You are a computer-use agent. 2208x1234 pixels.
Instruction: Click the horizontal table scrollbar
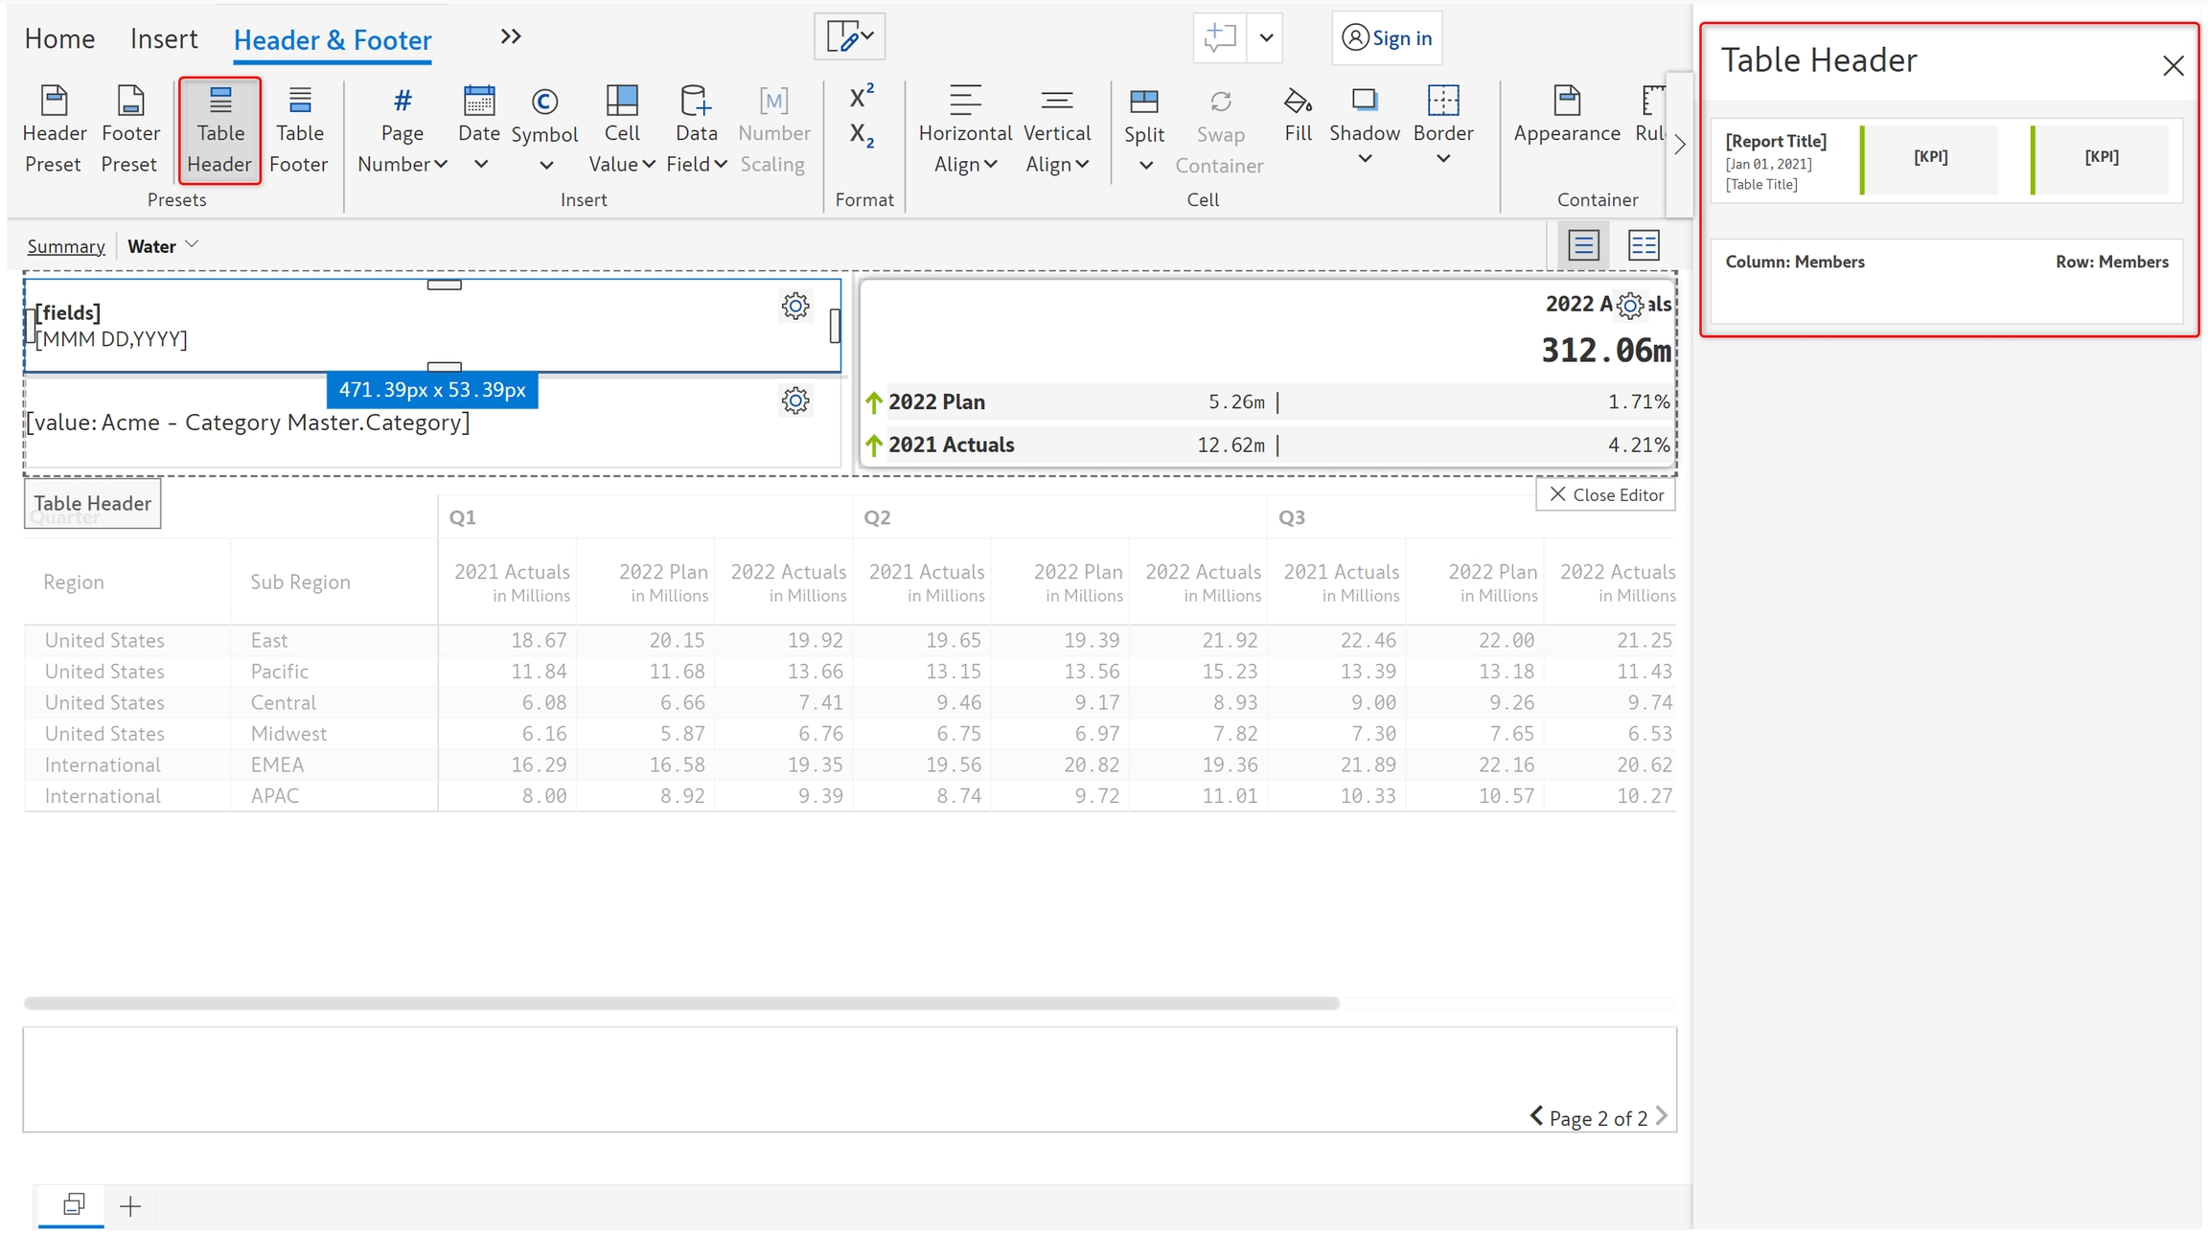tap(680, 1003)
